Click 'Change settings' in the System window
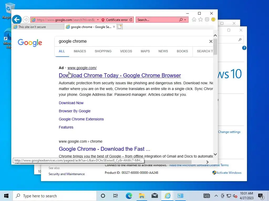The height and width of the screenshot is (201, 269). click(x=229, y=132)
